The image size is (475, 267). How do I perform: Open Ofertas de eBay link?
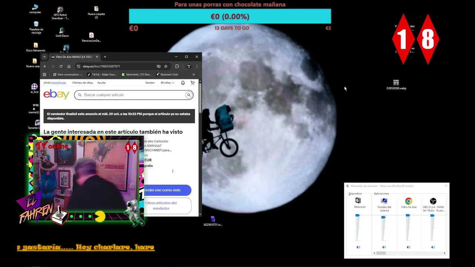tap(82, 83)
